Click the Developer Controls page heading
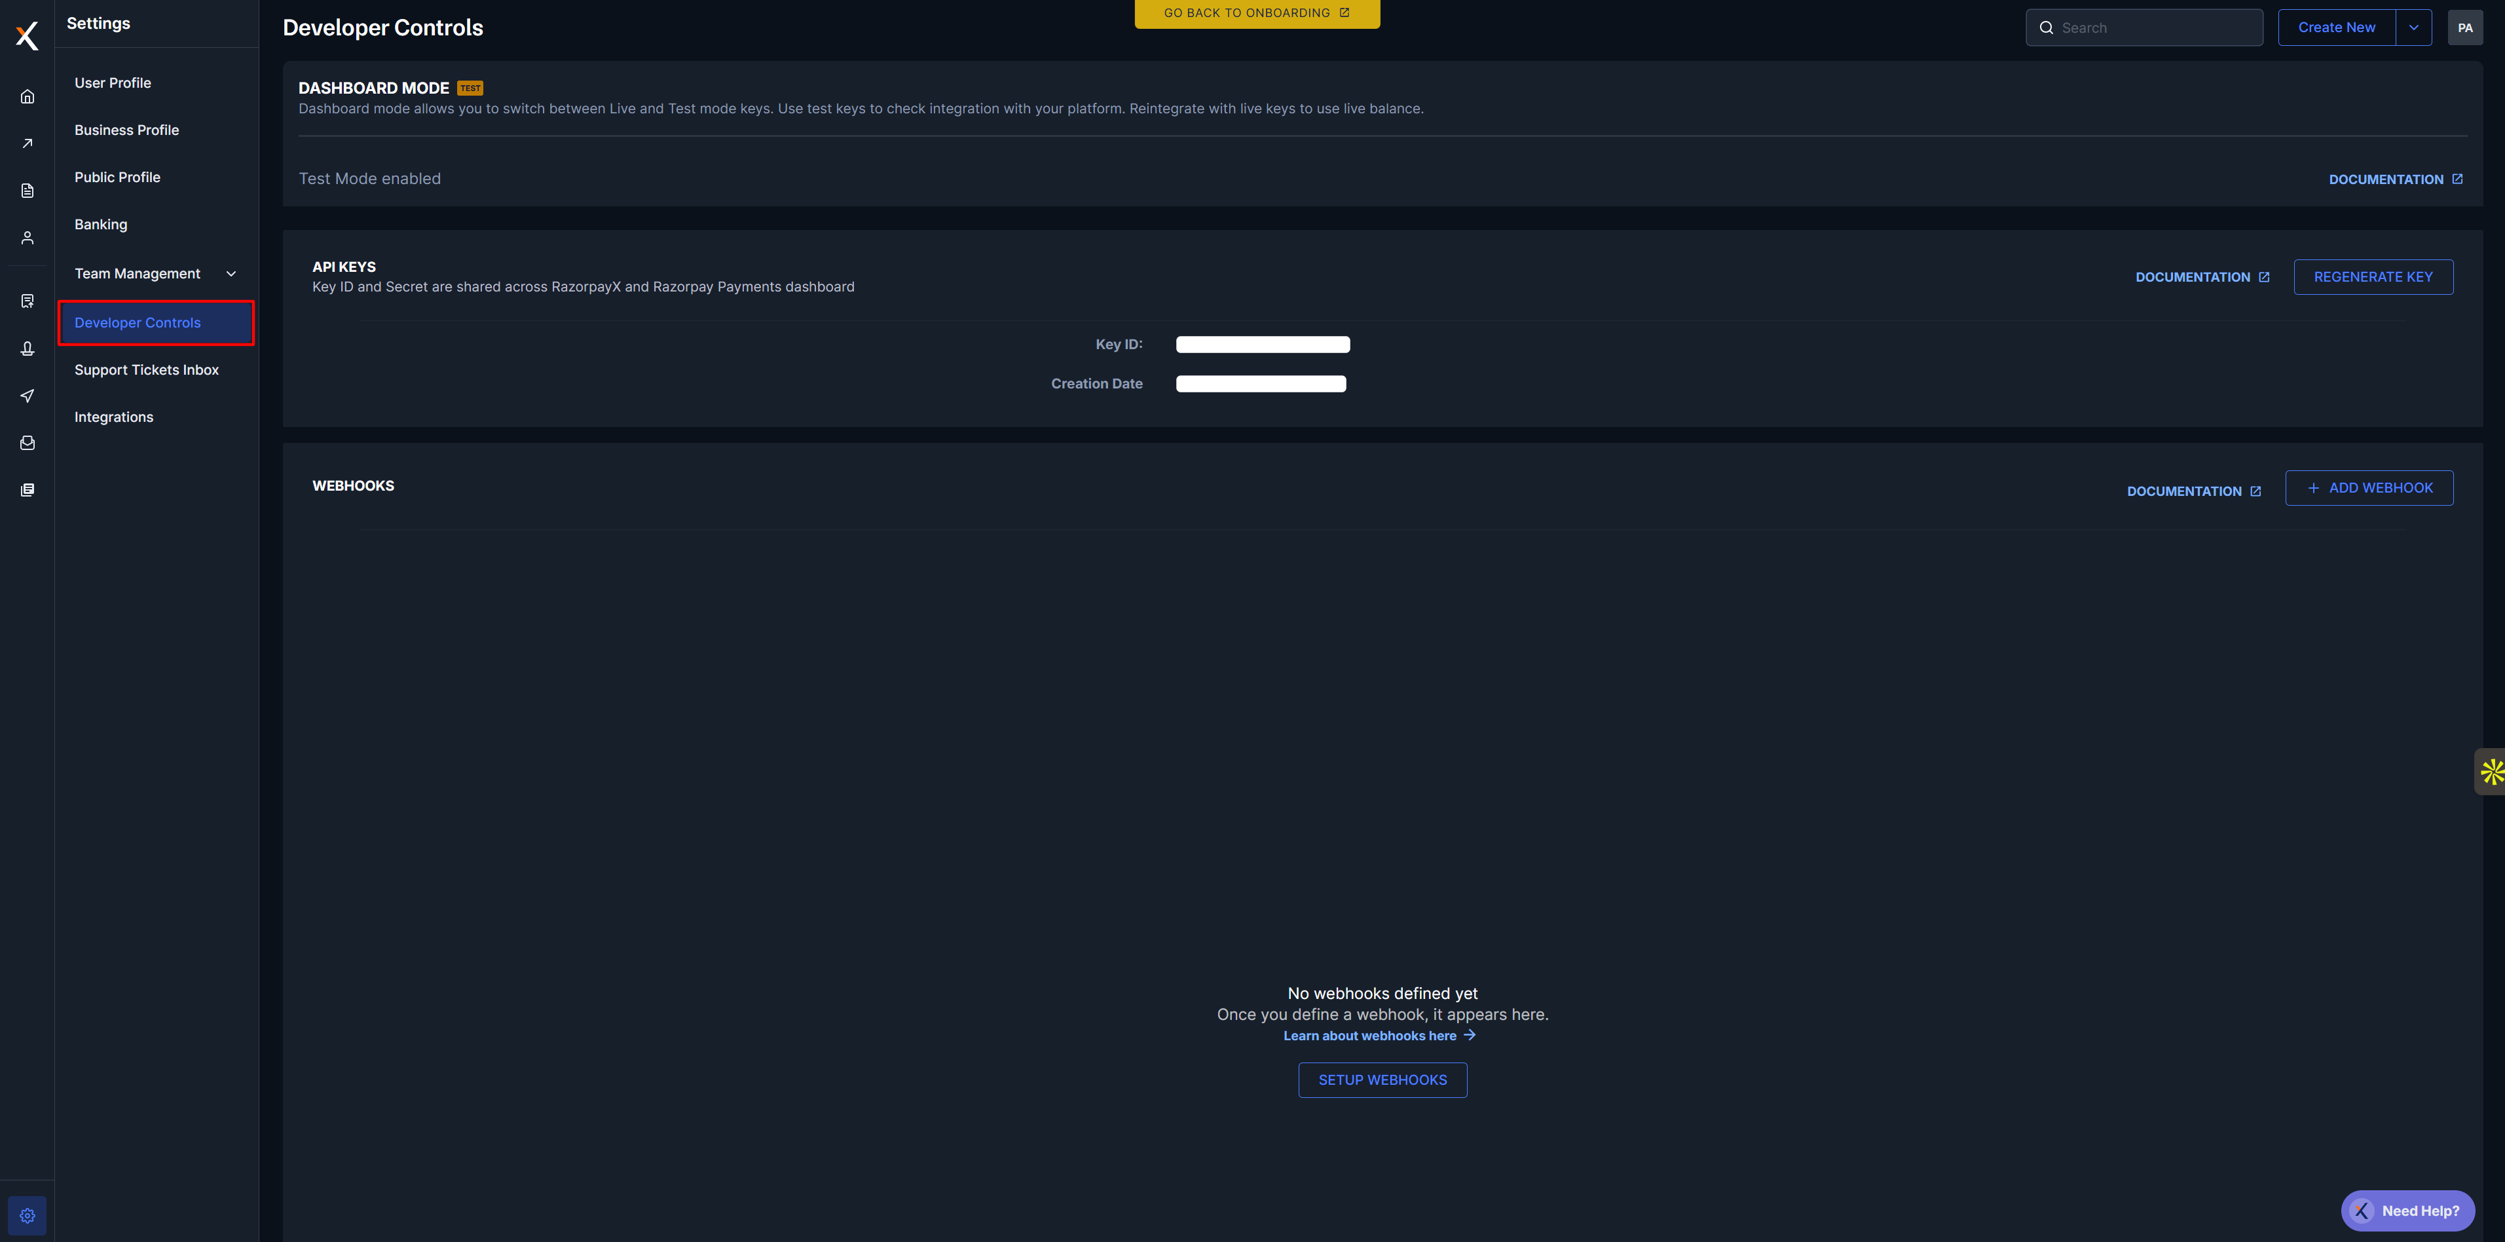The width and height of the screenshot is (2505, 1242). pos(383,28)
